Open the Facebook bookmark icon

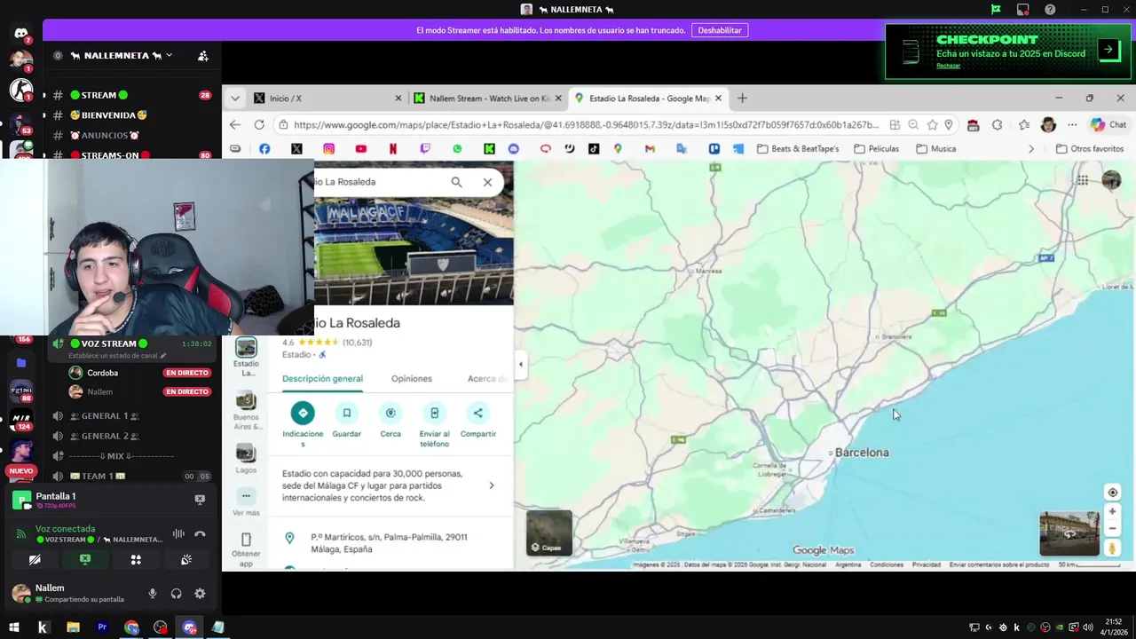(264, 149)
